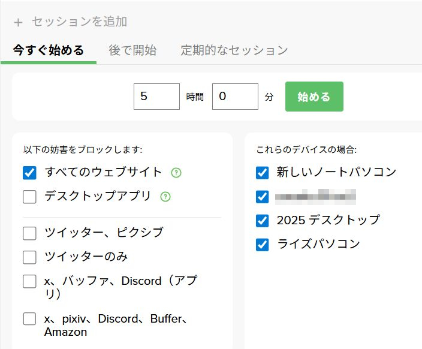Deselect the 2025 デスクトップ device checkbox

262,221
